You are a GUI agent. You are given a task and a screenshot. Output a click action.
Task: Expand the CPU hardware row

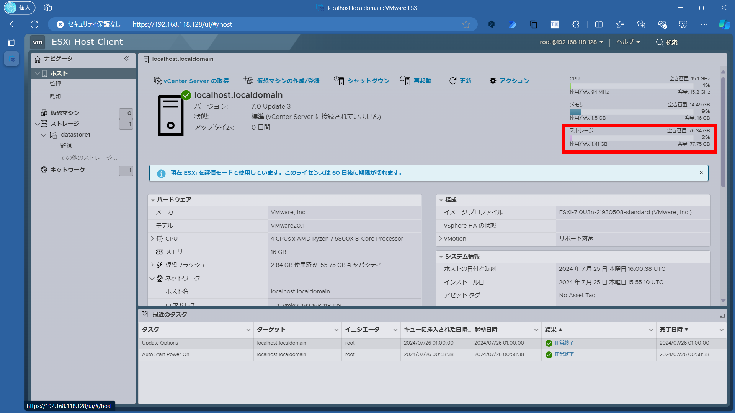[152, 239]
